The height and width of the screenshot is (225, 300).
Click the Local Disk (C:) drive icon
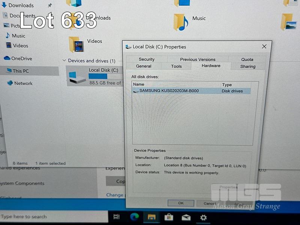pos(77,77)
